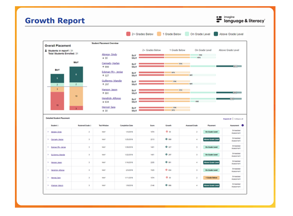Click the 1 Grade Below badge in Herrod row
Image resolution: width=293 pixels, height=216 pixels.
point(211,177)
